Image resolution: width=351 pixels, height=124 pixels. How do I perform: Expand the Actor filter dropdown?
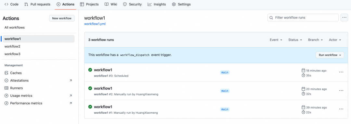pos(335,40)
